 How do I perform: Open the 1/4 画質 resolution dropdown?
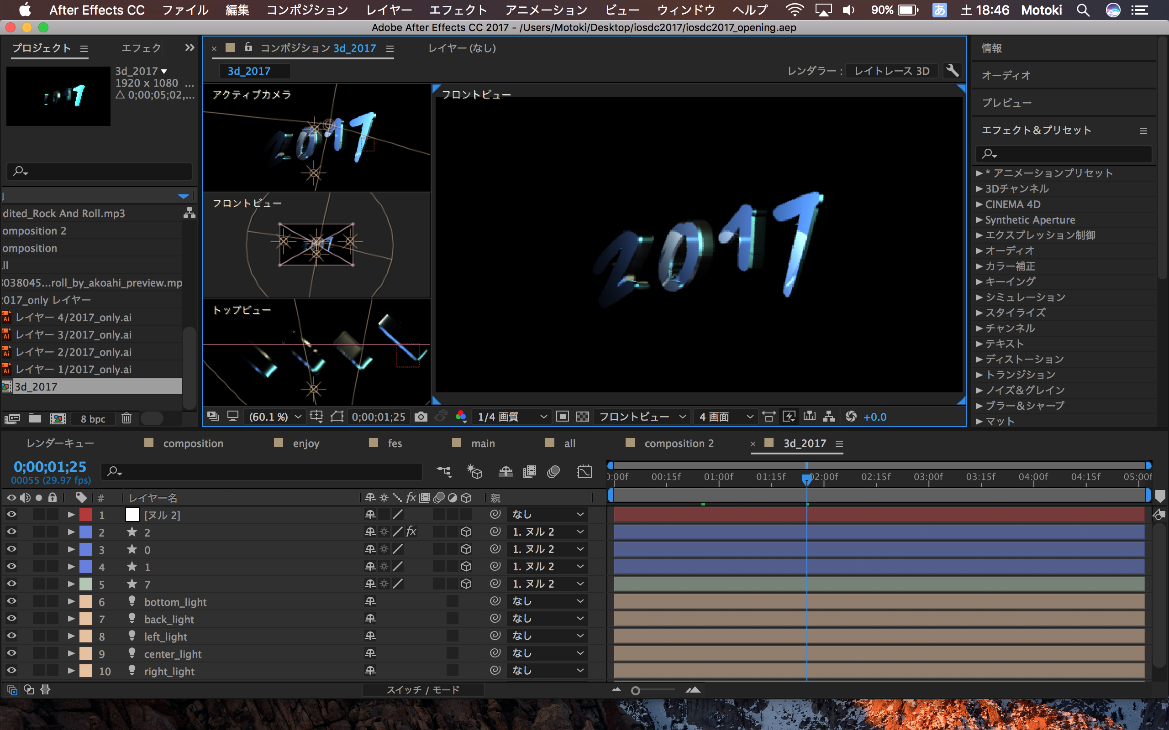pyautogui.click(x=511, y=417)
